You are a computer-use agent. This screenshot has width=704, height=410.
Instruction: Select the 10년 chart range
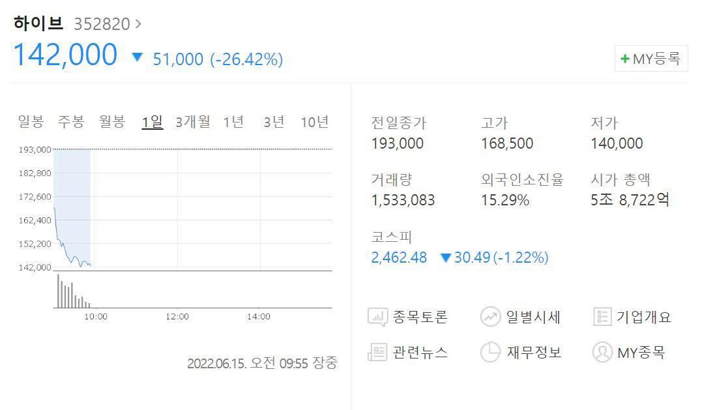tap(315, 122)
